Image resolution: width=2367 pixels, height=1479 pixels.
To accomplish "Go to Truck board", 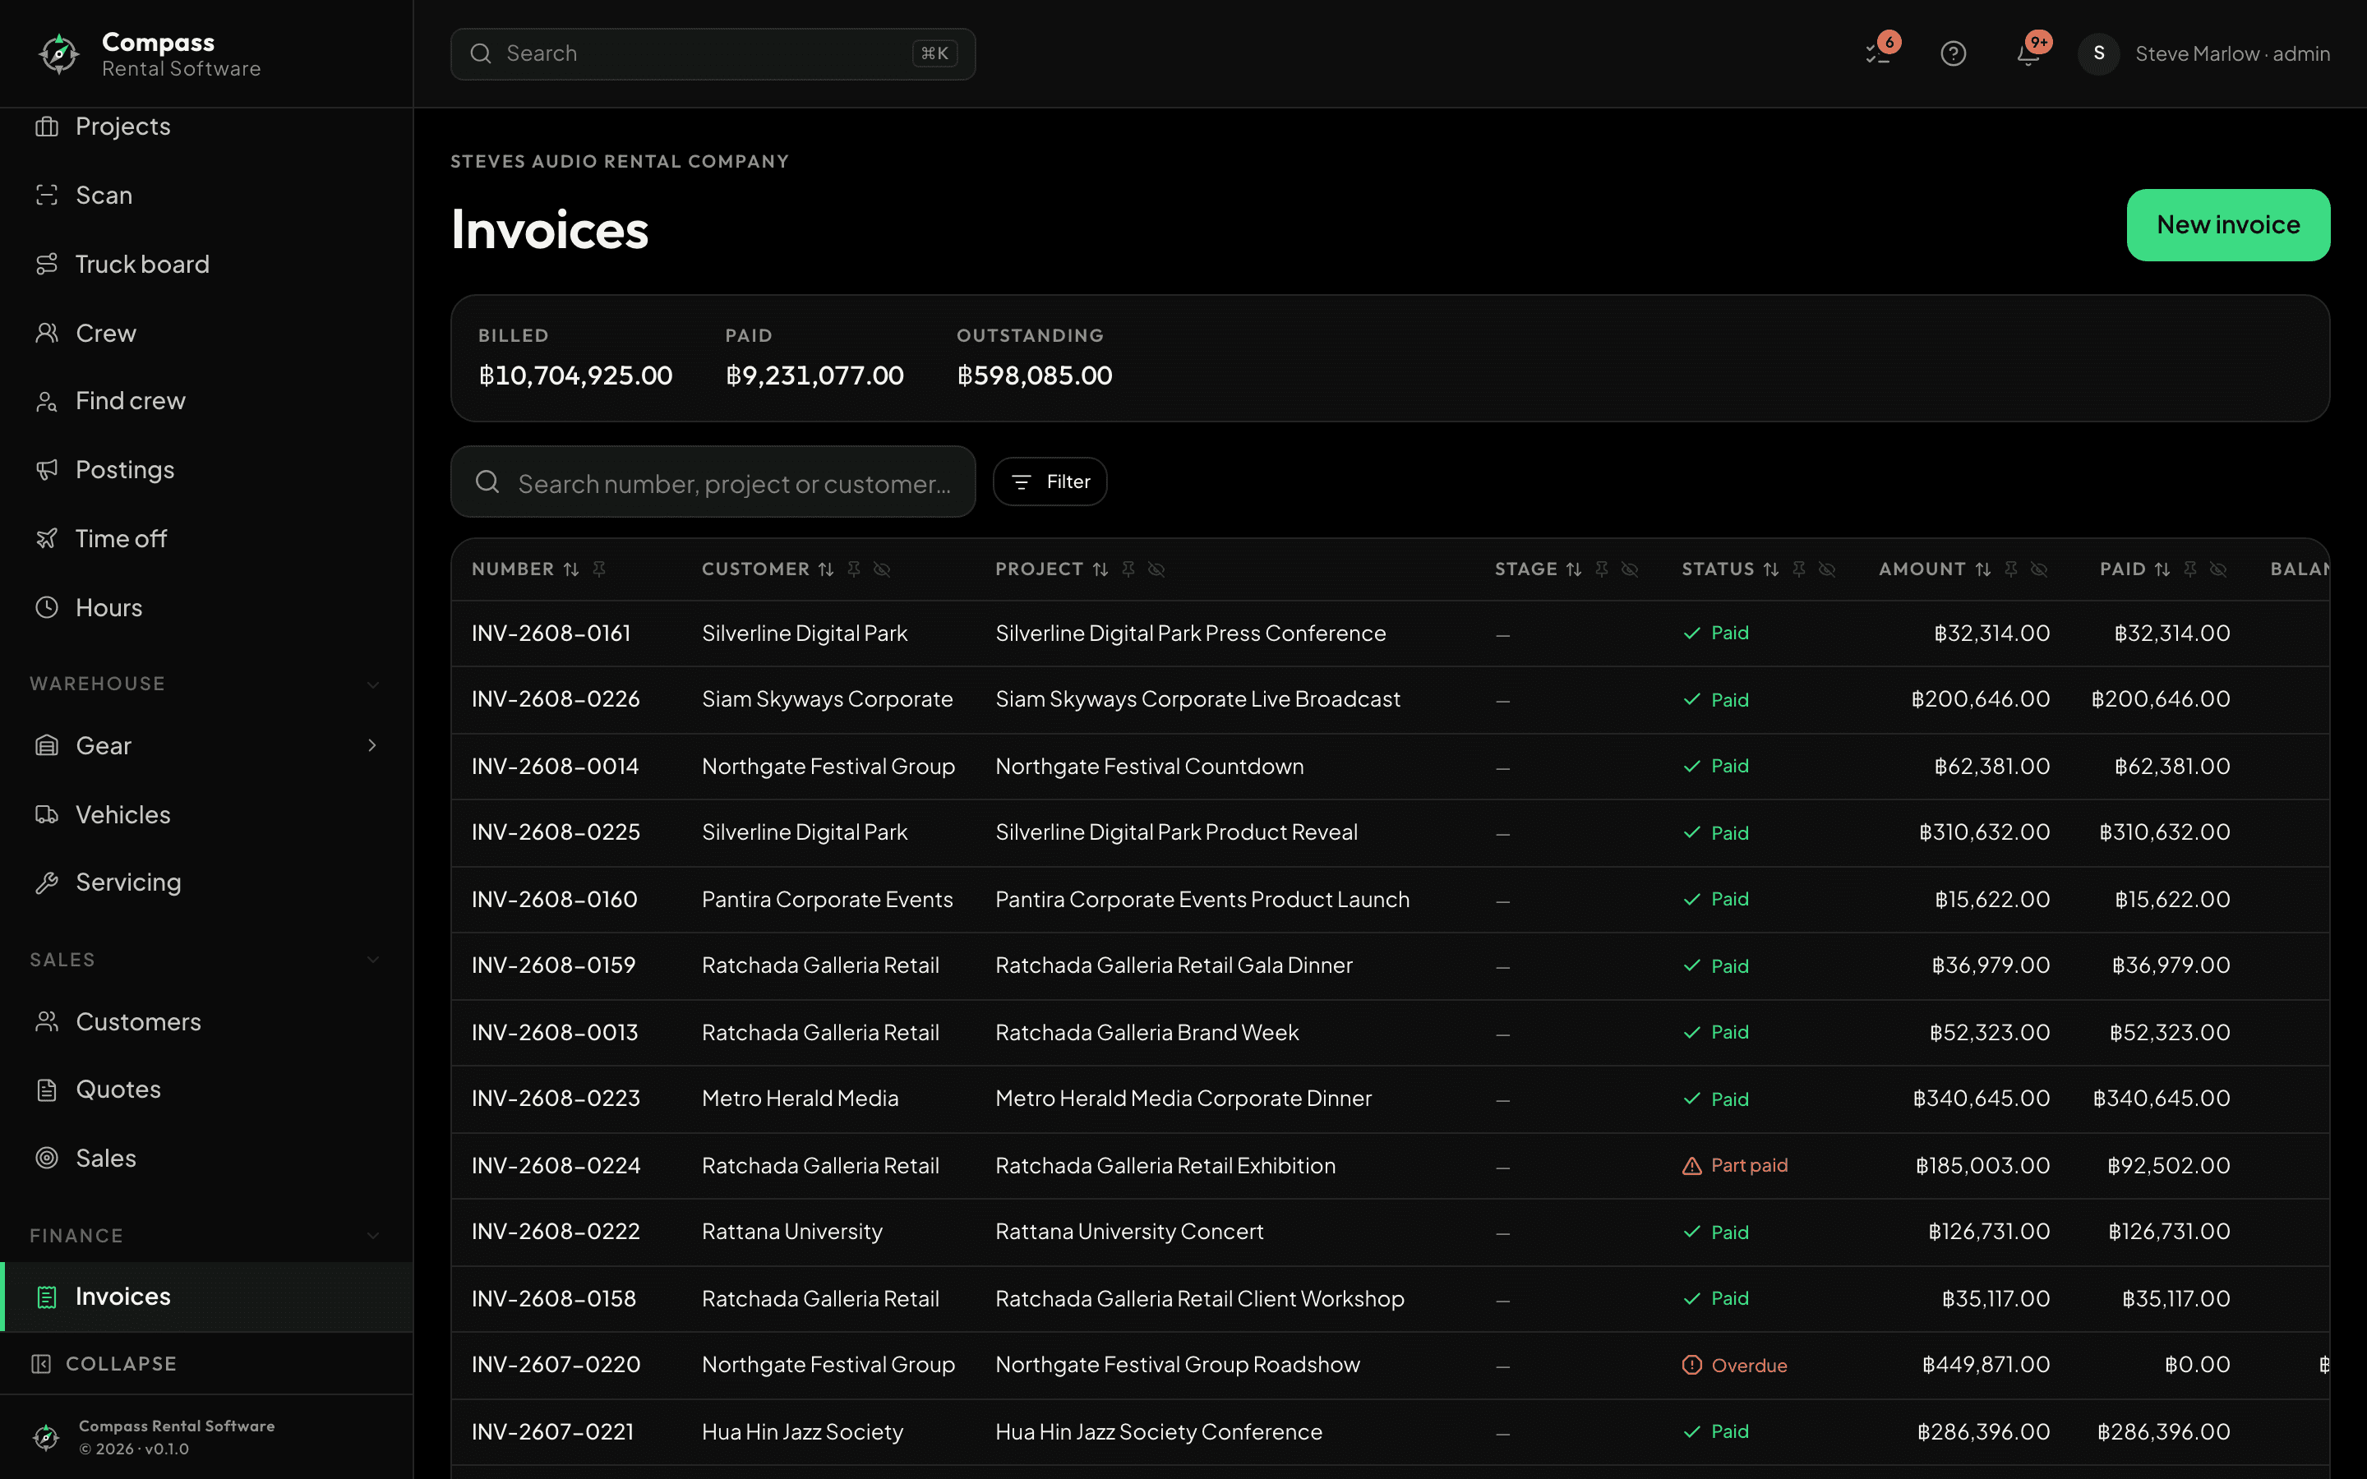I will (x=206, y=264).
